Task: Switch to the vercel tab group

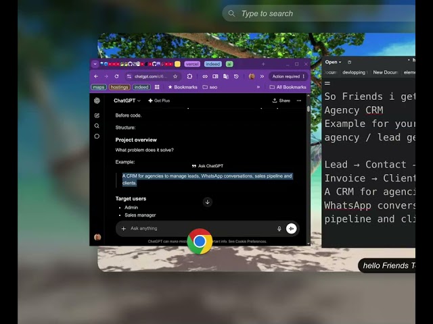Action: 192,64
